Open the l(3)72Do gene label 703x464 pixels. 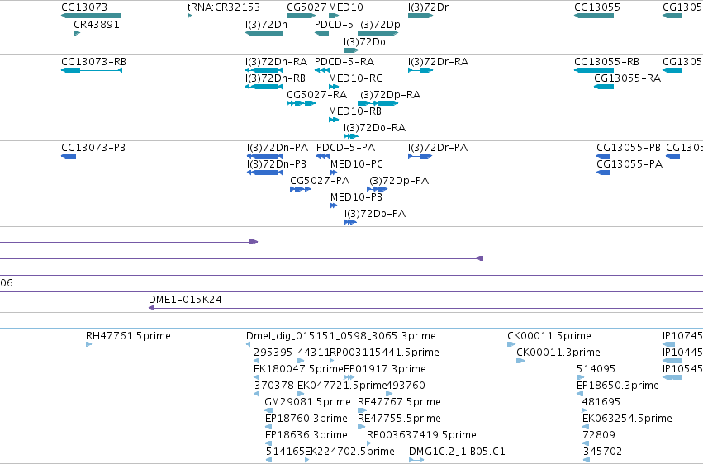point(364,41)
